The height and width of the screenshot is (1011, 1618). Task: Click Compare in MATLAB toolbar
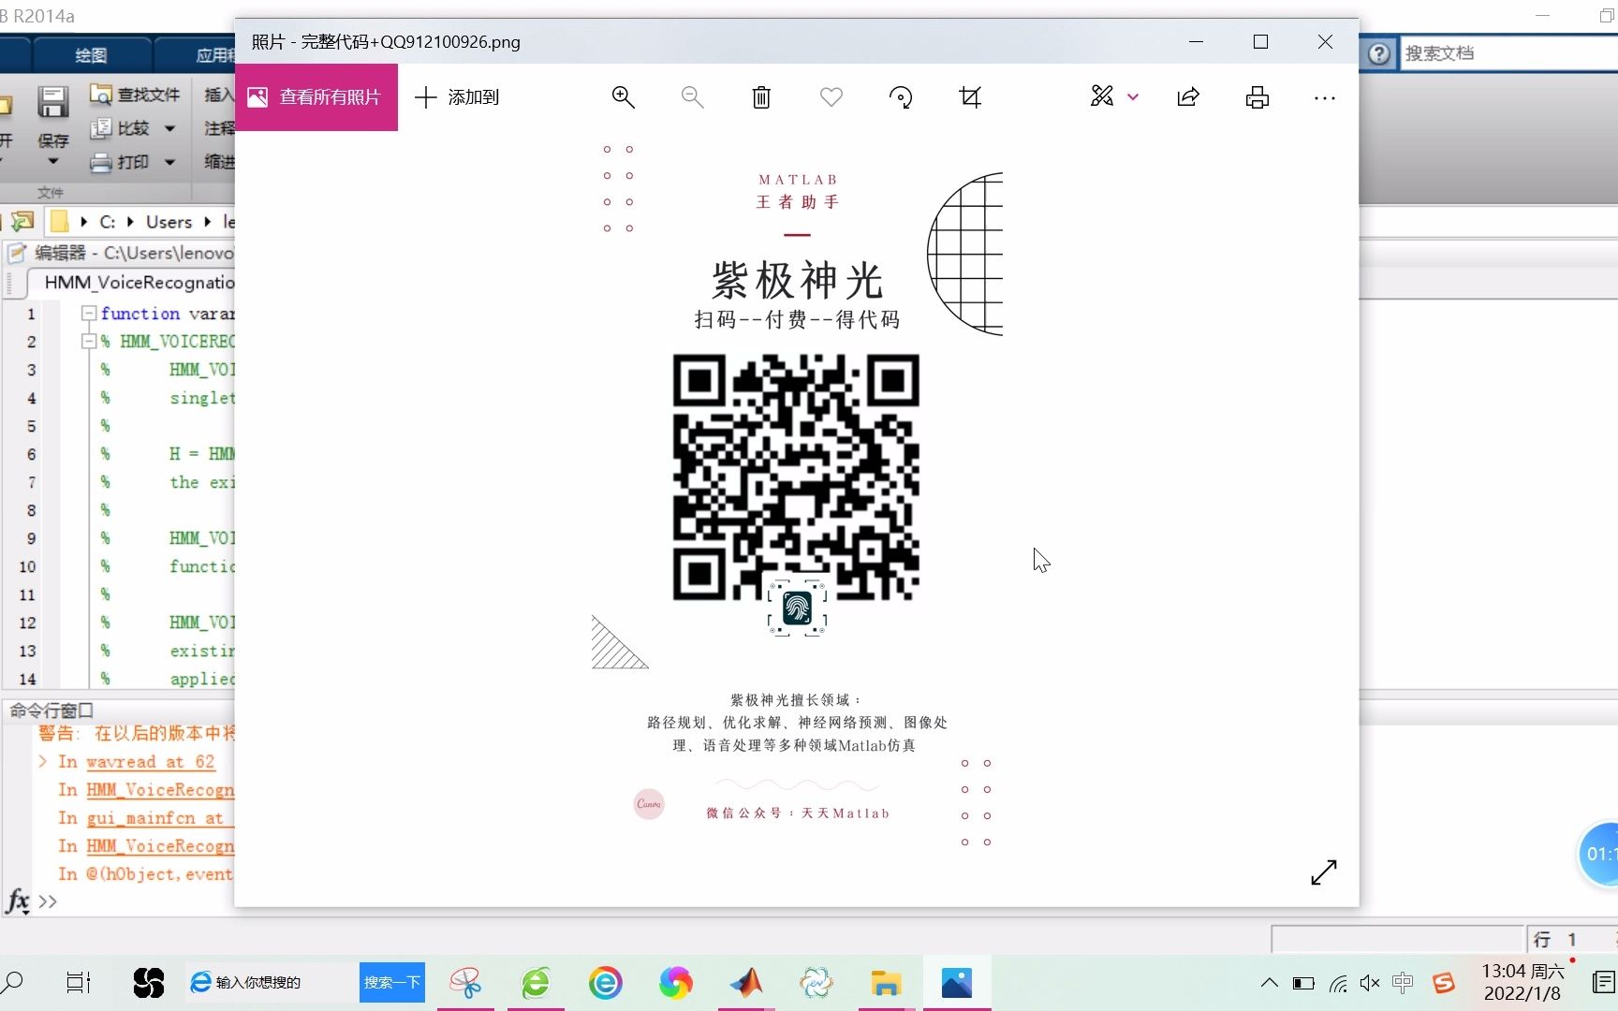click(120, 128)
